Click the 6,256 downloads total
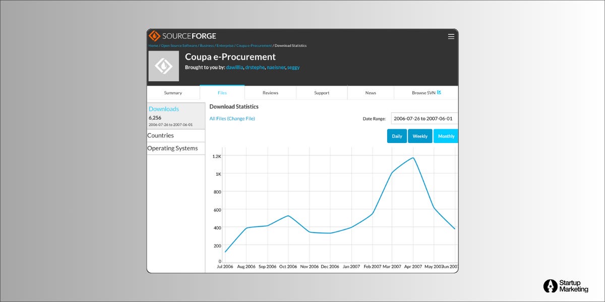Viewport: 605px width, 302px height. [155, 118]
